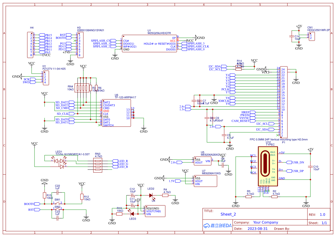
Task: Select the SW1 switch symbol
Action: [x=57, y=203]
